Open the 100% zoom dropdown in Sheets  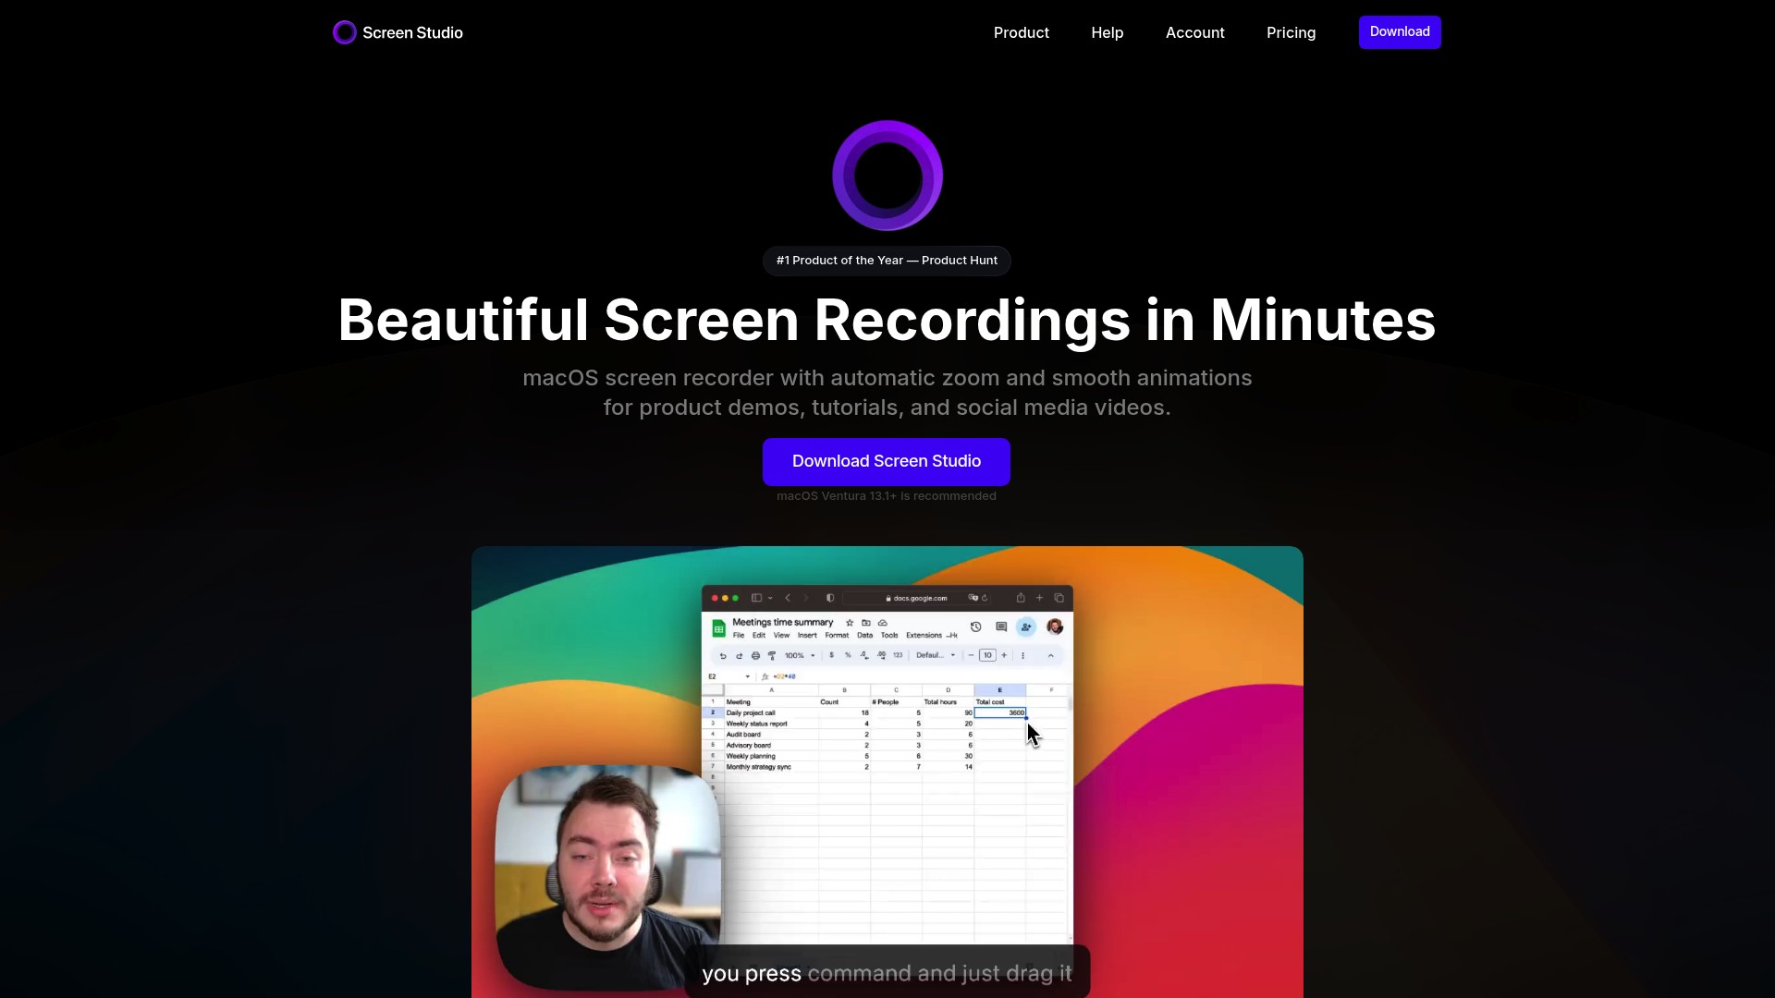pyautogui.click(x=800, y=656)
